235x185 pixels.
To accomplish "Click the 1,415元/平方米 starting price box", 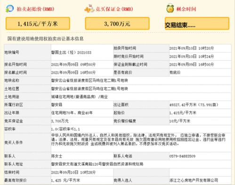I will tap(38, 24).
